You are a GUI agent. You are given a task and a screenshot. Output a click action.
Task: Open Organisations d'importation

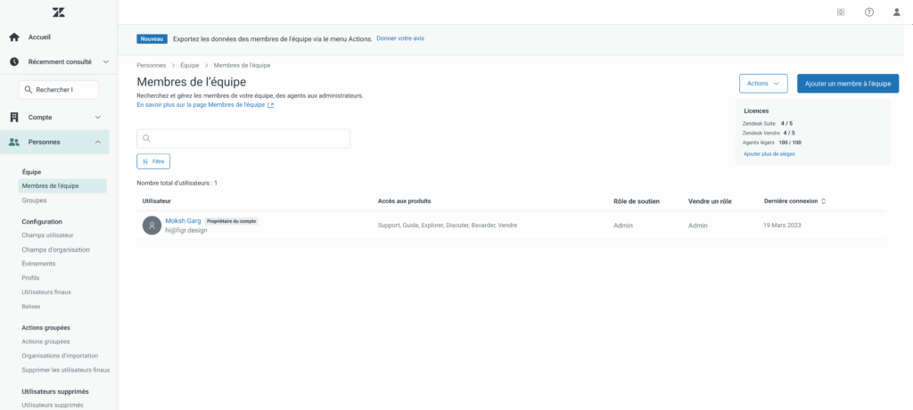[x=60, y=356]
